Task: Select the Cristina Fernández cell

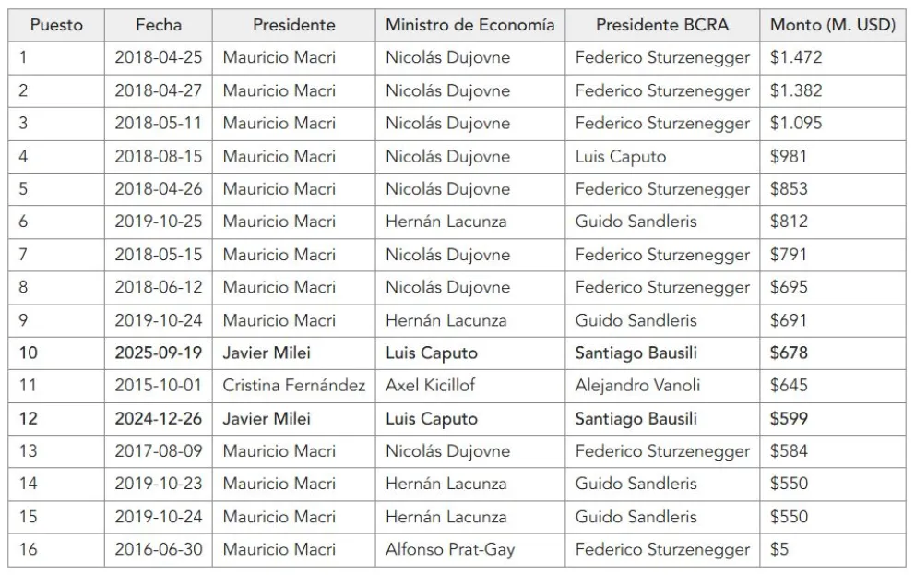Action: [x=294, y=386]
